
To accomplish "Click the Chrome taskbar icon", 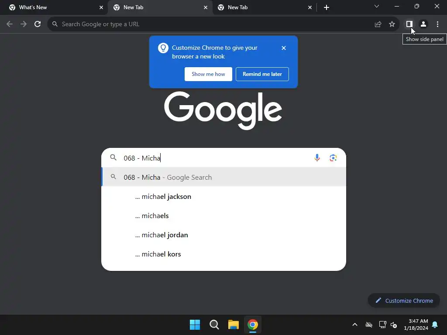I will tap(253, 325).
